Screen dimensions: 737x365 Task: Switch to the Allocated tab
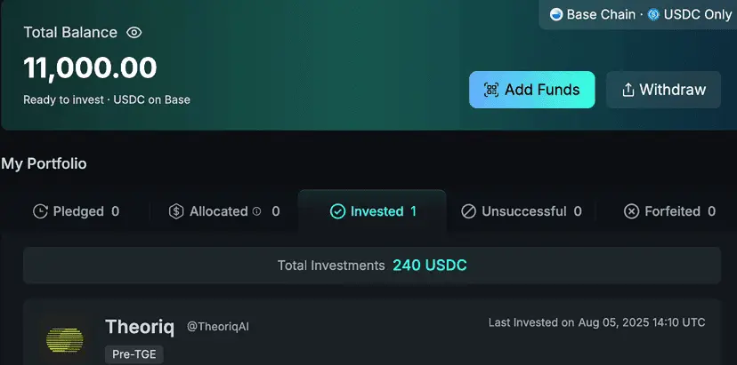(x=224, y=211)
